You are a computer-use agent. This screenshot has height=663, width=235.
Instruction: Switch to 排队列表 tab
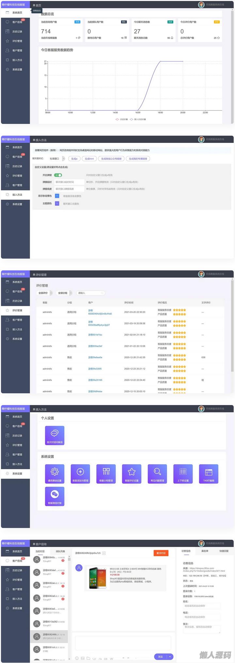pos(60,551)
